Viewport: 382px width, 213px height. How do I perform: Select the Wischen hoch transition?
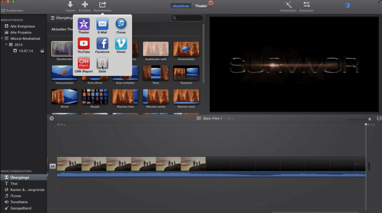tap(186, 97)
